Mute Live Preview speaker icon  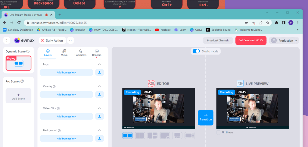[240, 83]
